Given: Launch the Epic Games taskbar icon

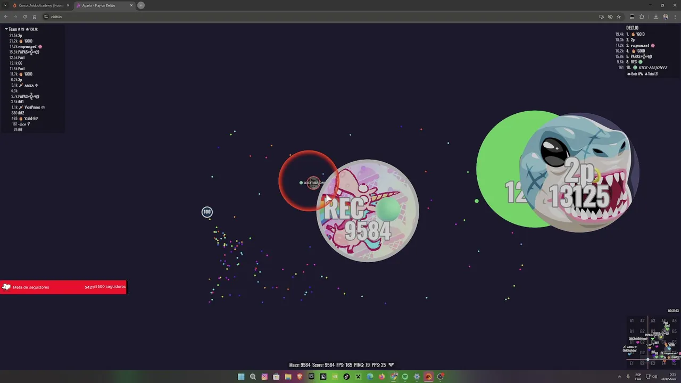Looking at the screenshot, I should point(311,377).
